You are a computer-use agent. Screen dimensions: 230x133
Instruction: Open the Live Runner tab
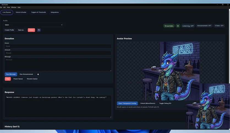7,12
